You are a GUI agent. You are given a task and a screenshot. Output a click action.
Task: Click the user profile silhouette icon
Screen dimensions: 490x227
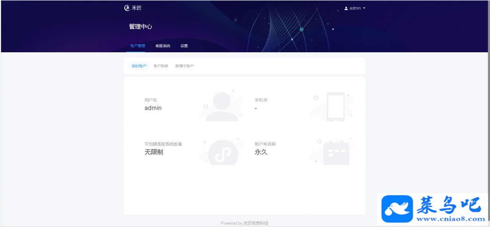pos(222,106)
